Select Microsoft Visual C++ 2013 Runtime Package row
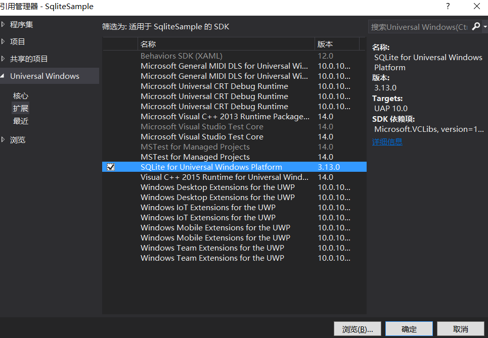This screenshot has width=488, height=338. tap(234, 117)
